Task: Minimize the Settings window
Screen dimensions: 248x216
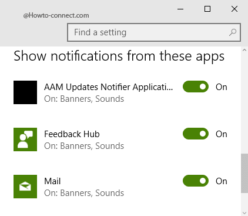Action: tap(180, 9)
